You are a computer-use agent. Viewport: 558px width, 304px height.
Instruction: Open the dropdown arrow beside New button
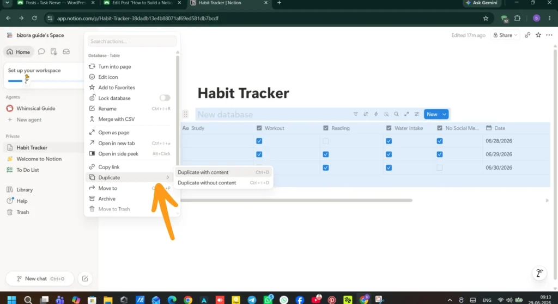pos(445,114)
